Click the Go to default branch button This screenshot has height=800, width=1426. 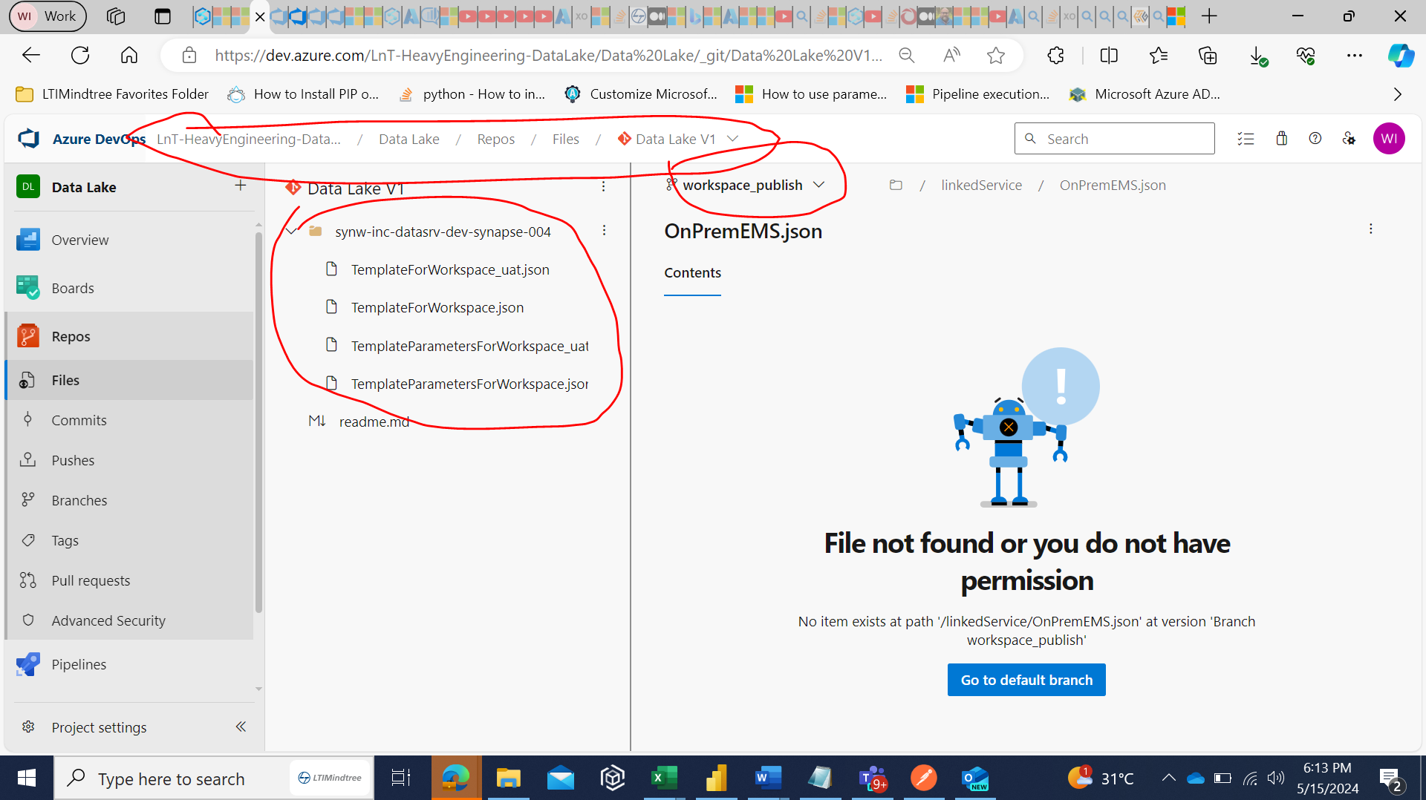[1026, 679]
